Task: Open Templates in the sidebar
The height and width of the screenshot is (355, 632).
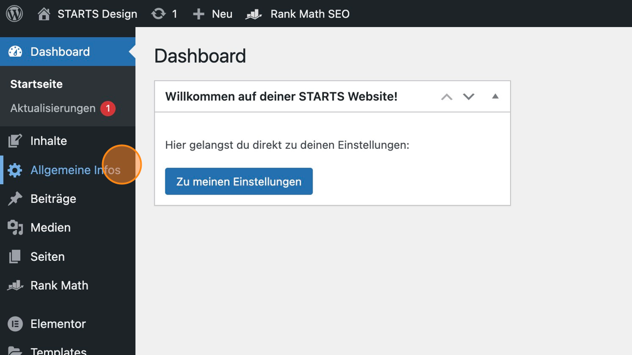Action: click(x=59, y=350)
